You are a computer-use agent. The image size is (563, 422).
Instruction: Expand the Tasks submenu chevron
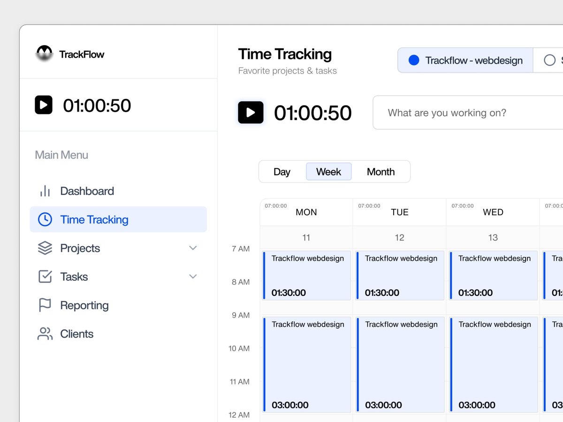click(193, 277)
